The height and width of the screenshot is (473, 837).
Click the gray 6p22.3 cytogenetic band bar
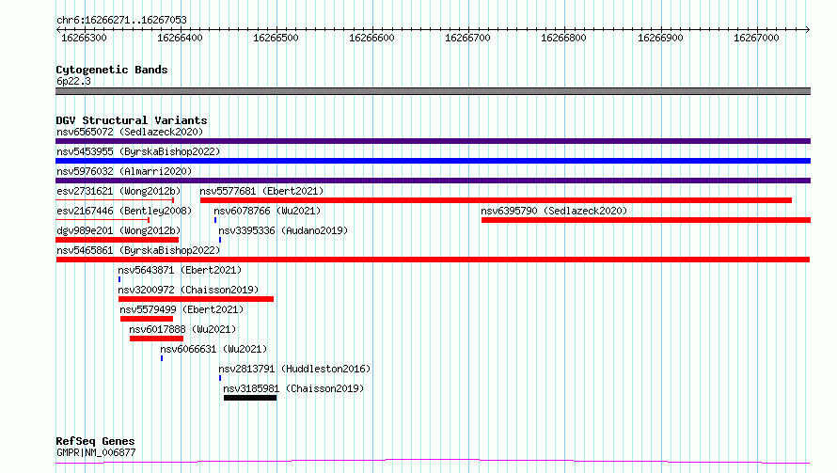tap(433, 91)
